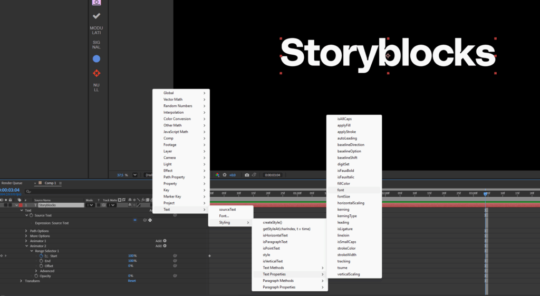Close the Comp 1 tab
Screen dimensions: 540x296
click(35, 183)
